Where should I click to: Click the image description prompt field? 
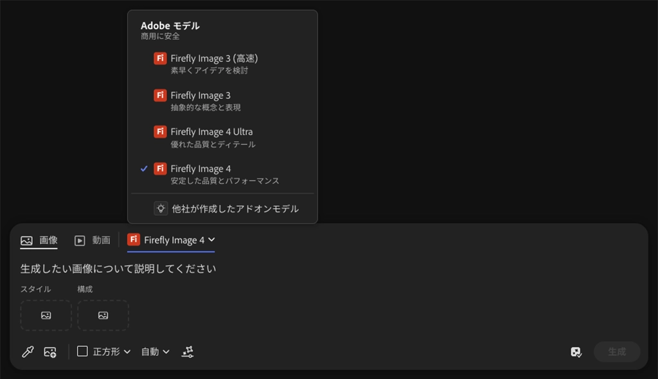click(328, 269)
